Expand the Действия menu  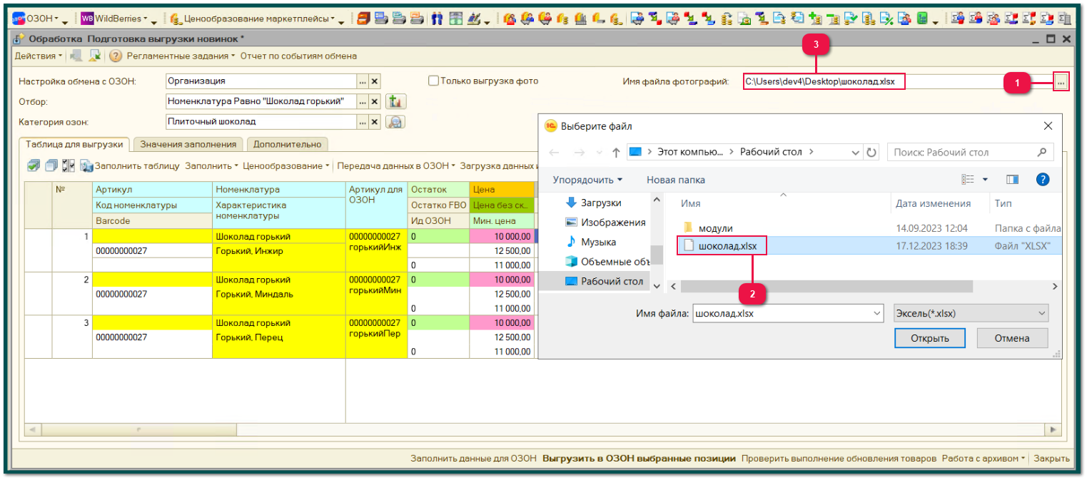click(x=39, y=56)
